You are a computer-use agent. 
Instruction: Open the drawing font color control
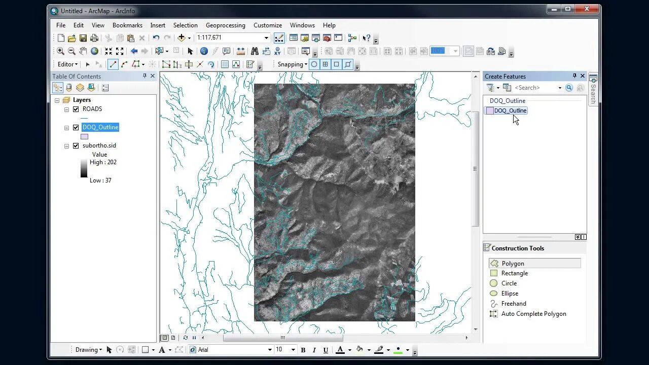(x=340, y=350)
